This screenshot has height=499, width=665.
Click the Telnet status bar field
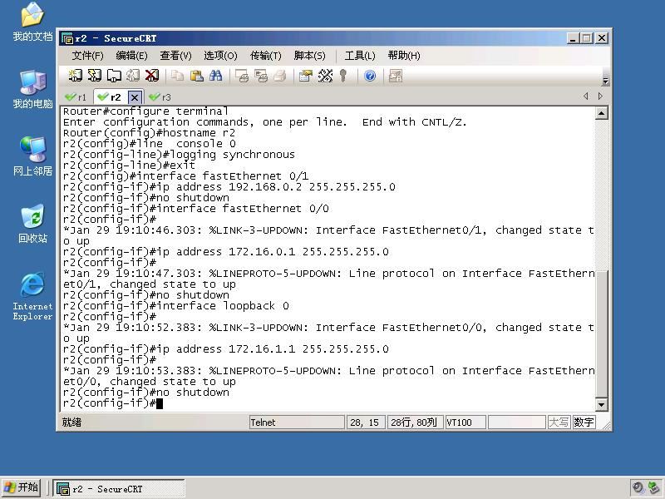pos(297,422)
